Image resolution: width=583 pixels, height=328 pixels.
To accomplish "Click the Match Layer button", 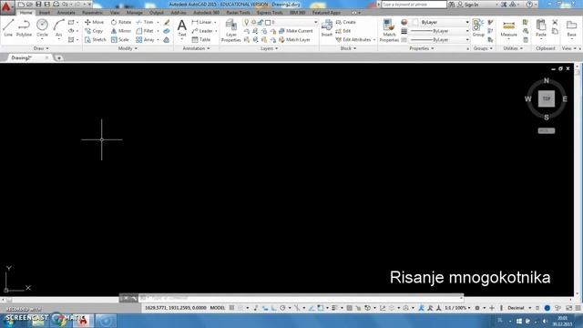I will point(294,39).
